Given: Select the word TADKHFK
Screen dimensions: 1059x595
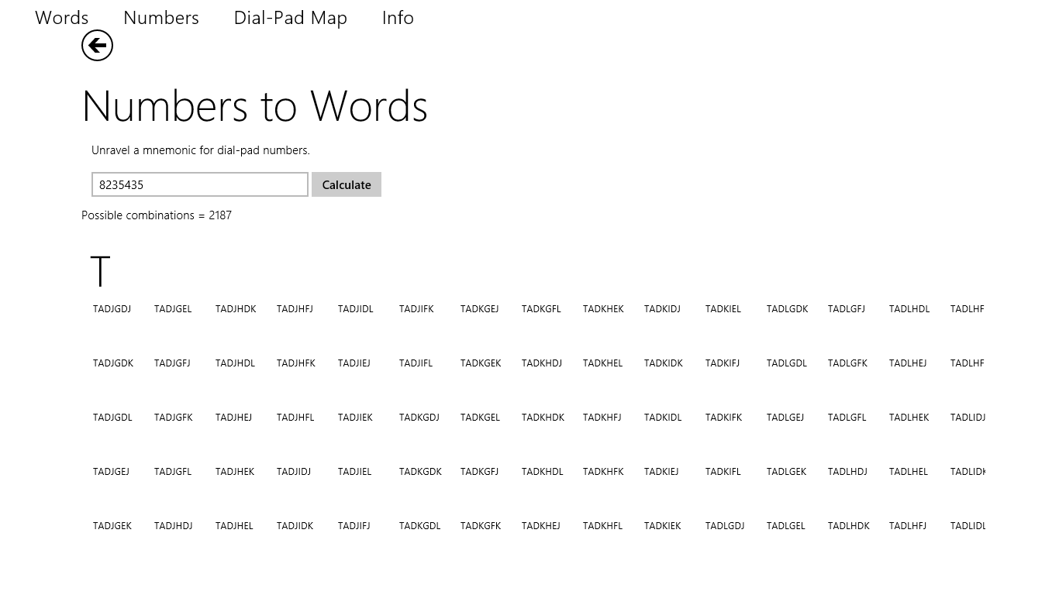Looking at the screenshot, I should 603,472.
